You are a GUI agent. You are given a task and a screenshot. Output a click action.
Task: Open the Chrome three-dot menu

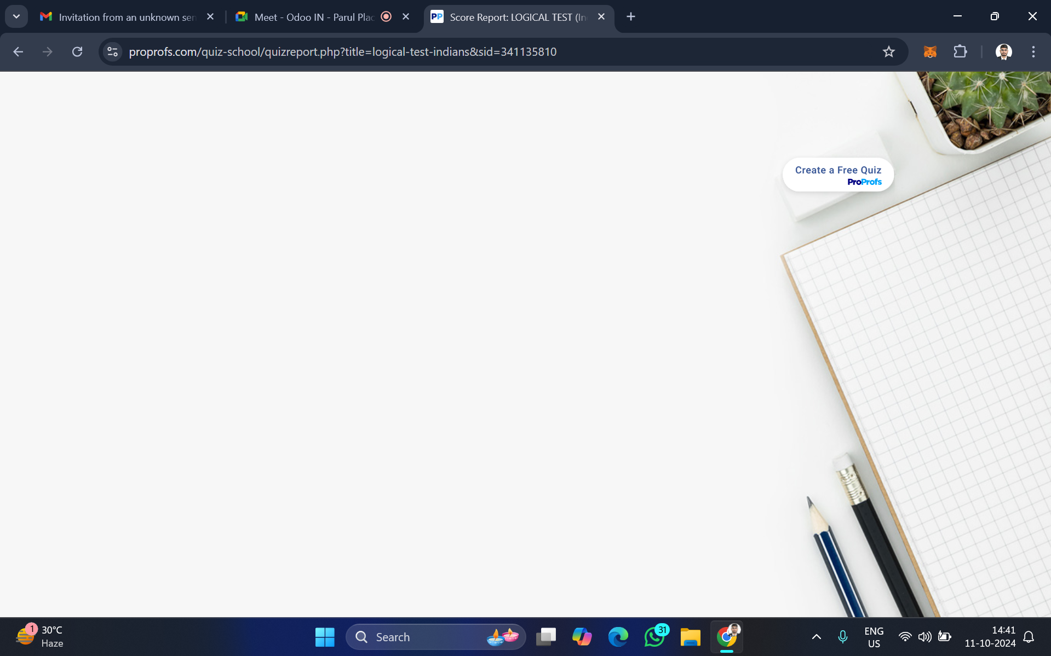coord(1033,52)
